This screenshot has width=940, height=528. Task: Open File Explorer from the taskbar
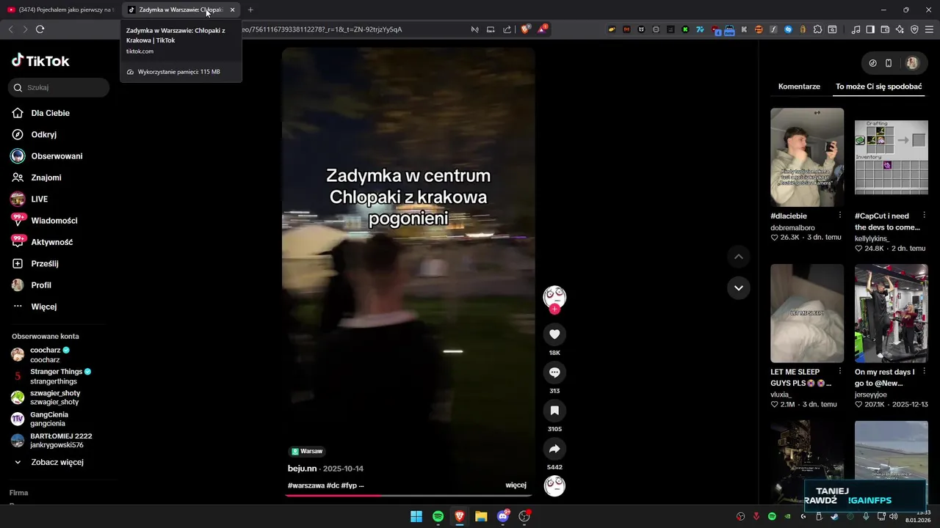481,516
